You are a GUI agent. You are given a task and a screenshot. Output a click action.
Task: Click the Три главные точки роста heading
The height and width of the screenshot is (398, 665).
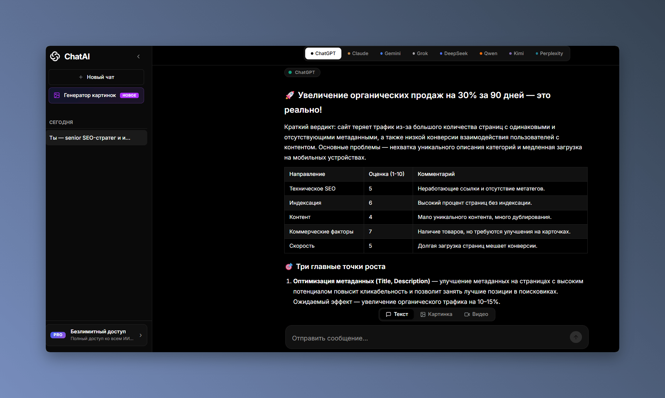[341, 267]
